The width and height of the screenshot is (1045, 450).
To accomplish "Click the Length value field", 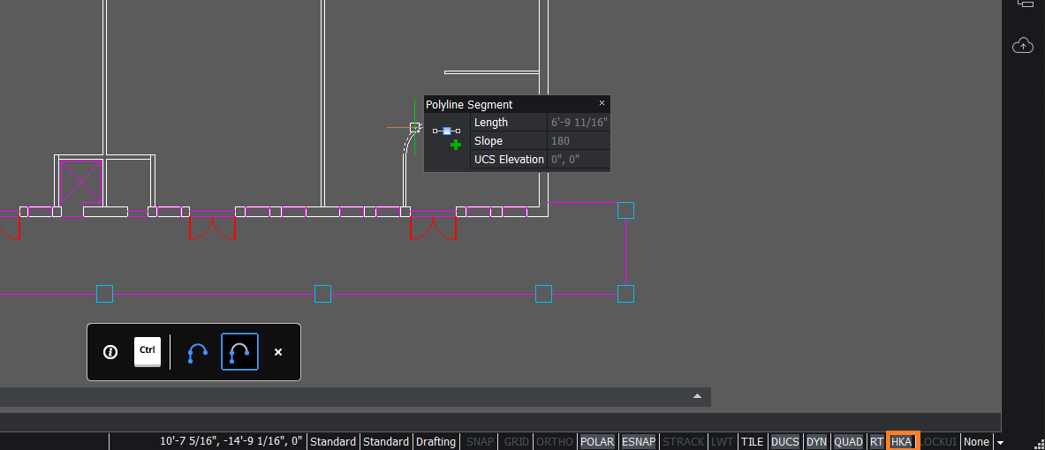I will 579,123.
